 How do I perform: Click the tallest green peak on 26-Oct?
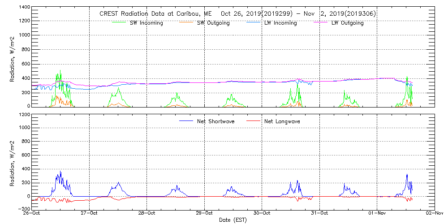point(60,71)
